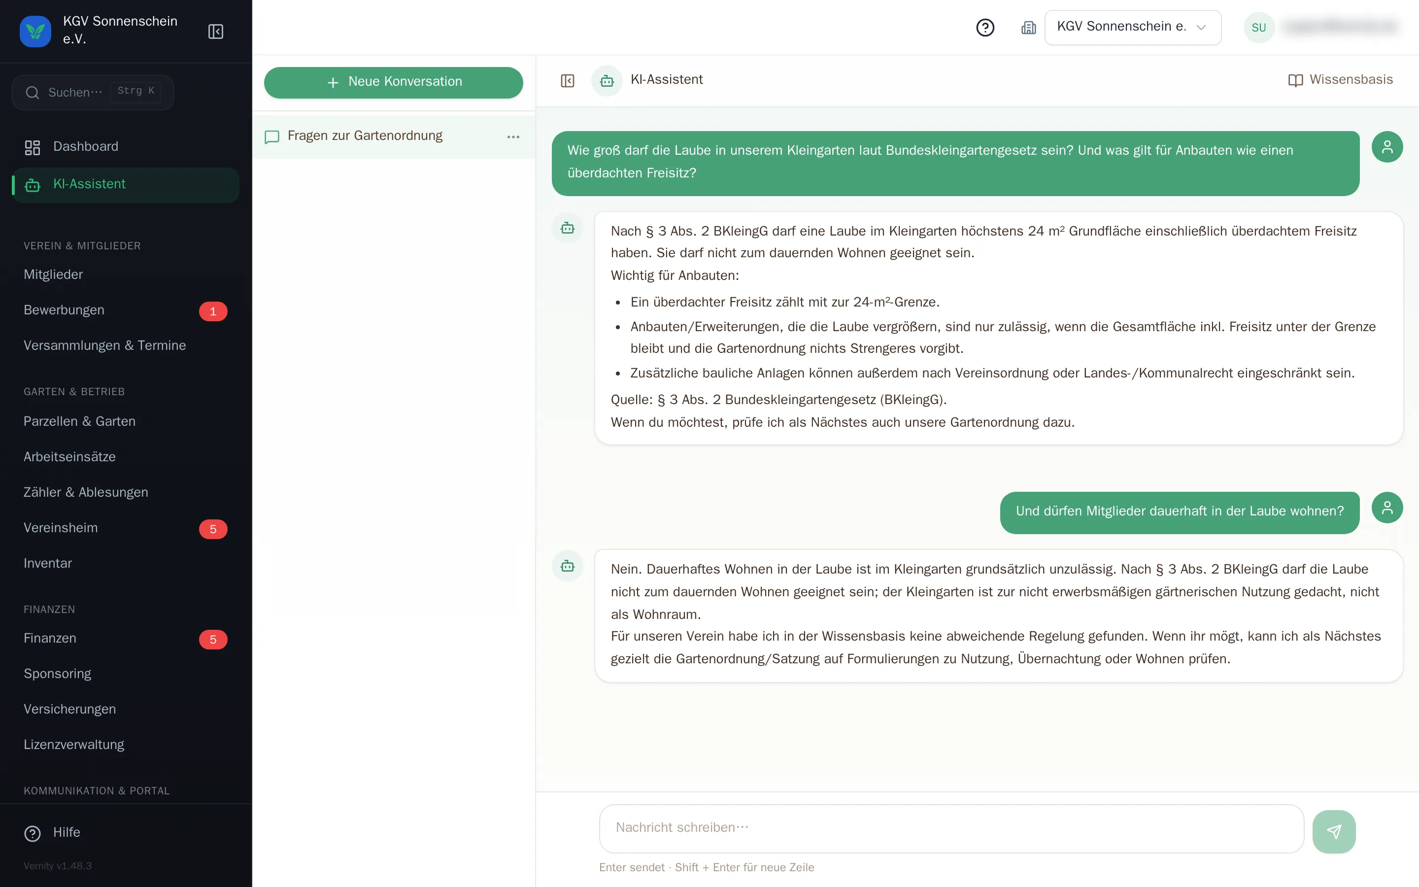Viewport: 1419px width, 887px height.
Task: Select KI-Assistent in the sidebar
Action: [126, 184]
